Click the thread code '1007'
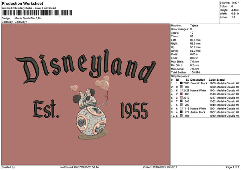The height and width of the screenshot is (170, 241). point(212,112)
